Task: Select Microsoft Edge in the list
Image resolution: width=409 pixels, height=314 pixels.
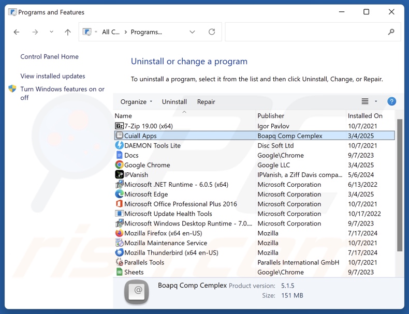Action: 146,194
